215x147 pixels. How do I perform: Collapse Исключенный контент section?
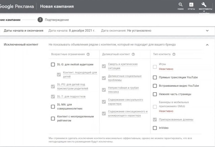point(207,45)
